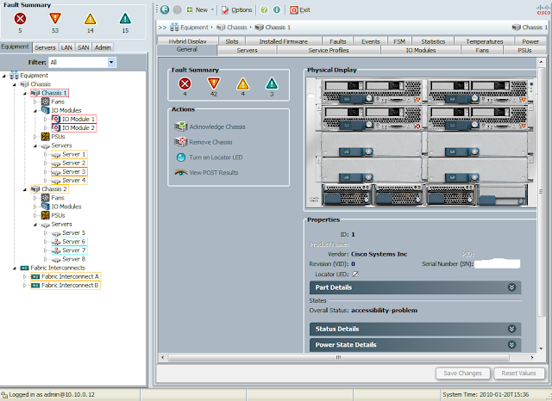Open the Options toolbar button
The image size is (552, 401).
pyautogui.click(x=236, y=9)
